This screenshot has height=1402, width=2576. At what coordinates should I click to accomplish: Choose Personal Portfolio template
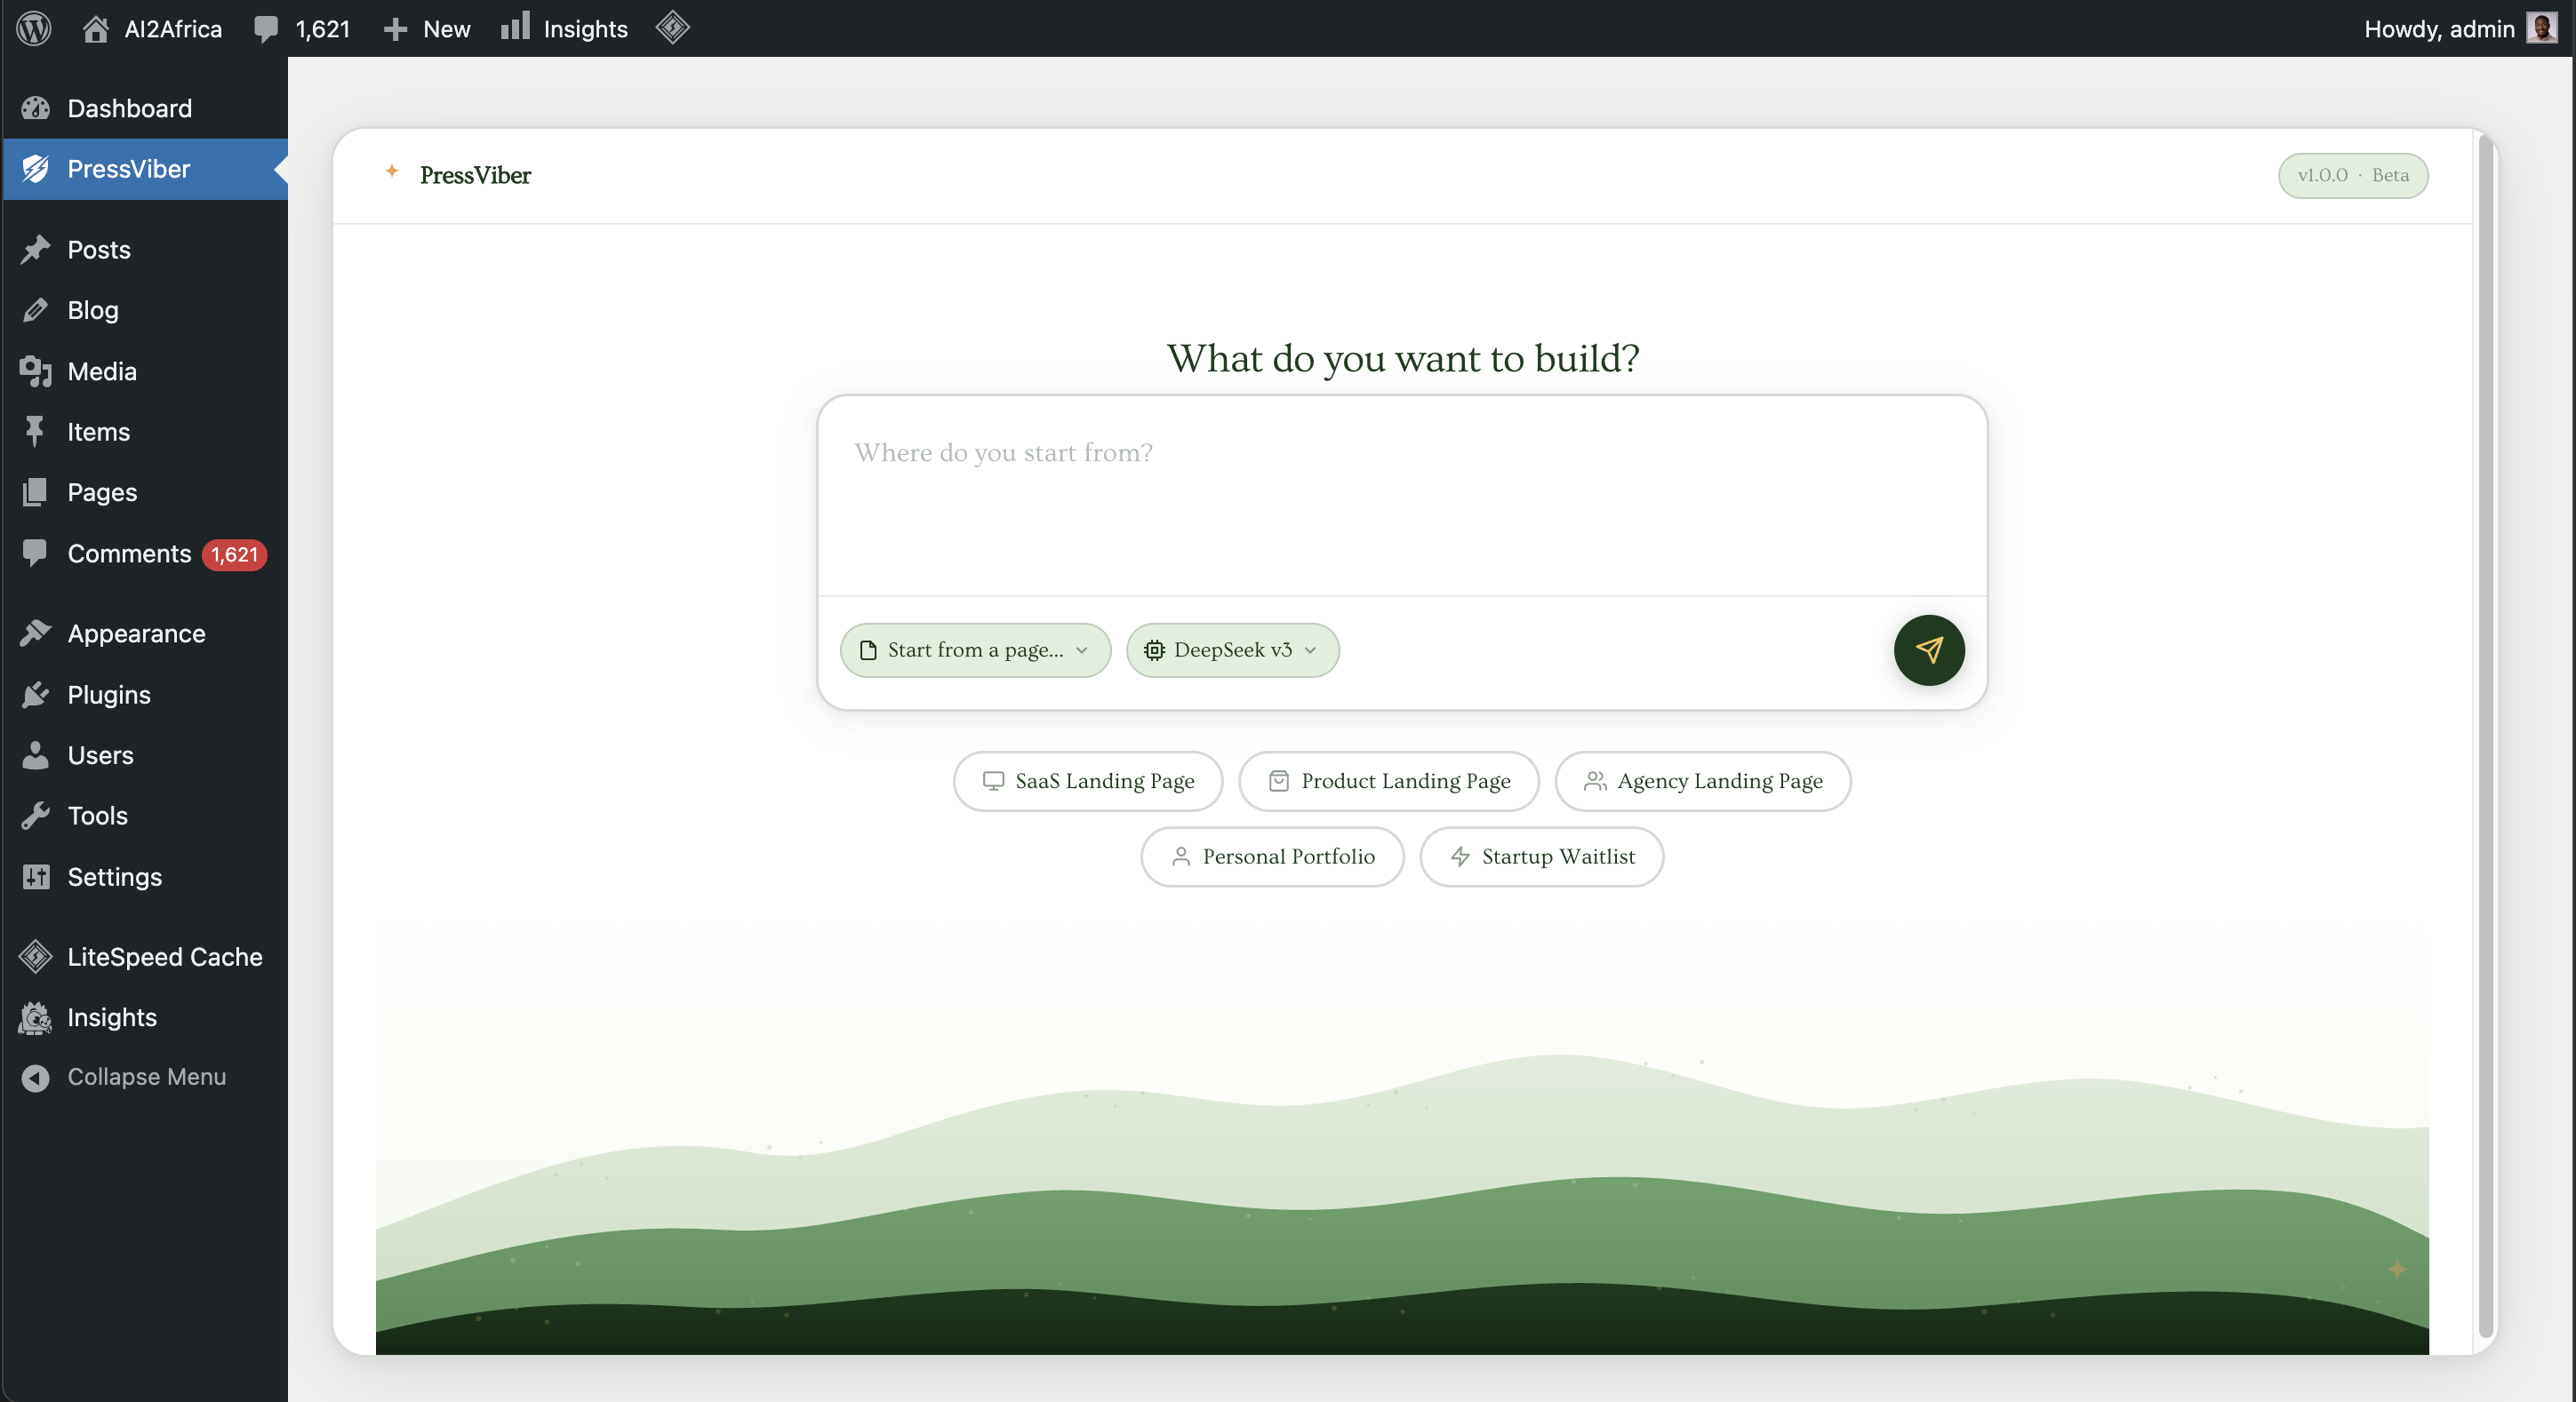(1272, 856)
